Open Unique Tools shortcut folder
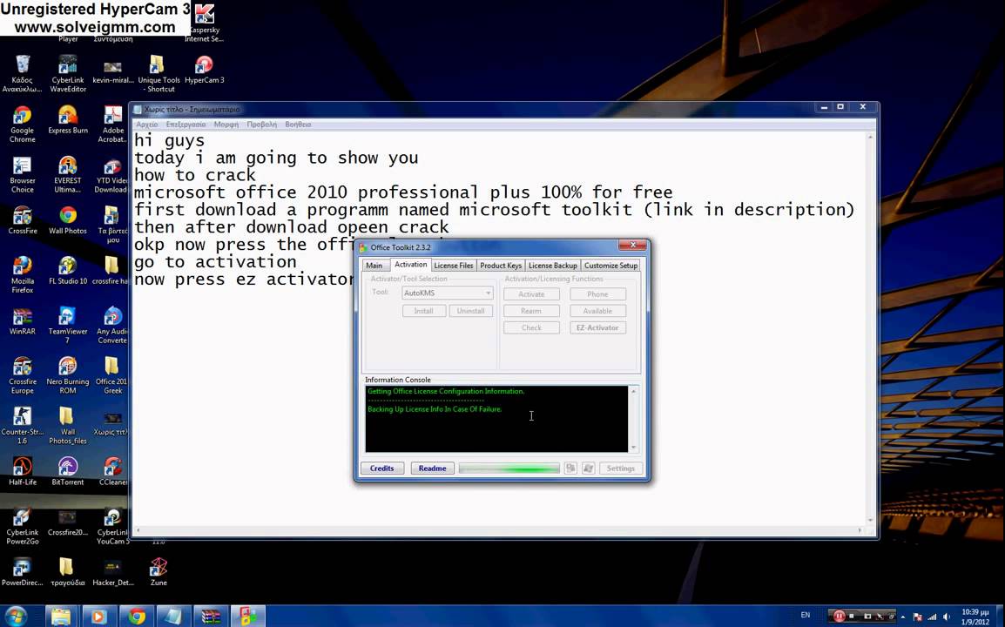This screenshot has width=1005, height=627. click(158, 73)
